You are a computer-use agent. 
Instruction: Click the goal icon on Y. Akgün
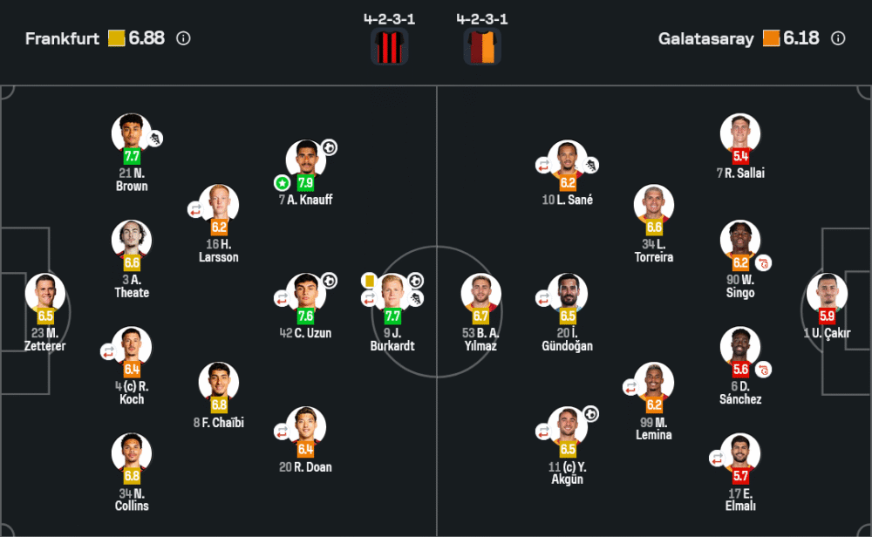click(x=590, y=413)
